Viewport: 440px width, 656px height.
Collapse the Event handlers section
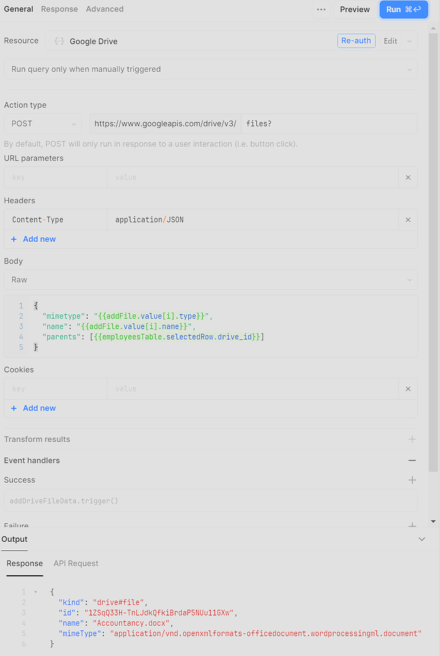point(412,460)
